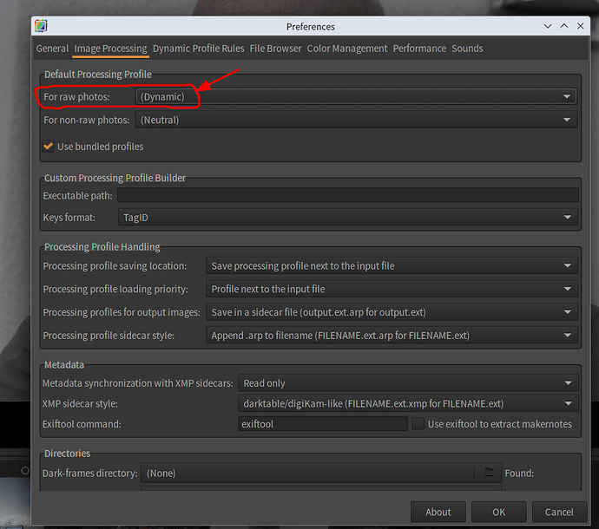Click the ART application icon in title bar
The height and width of the screenshot is (529, 599).
click(x=41, y=26)
